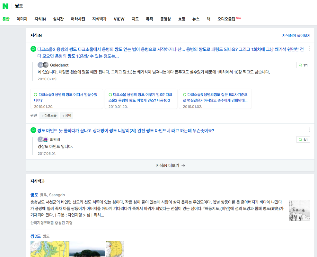The image size is (317, 257).
Task: Click the green Q icon beside 쌍도 마인드 question
Action: point(33,130)
